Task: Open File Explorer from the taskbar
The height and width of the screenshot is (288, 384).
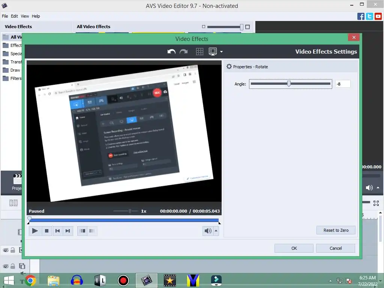Action: tap(53, 280)
